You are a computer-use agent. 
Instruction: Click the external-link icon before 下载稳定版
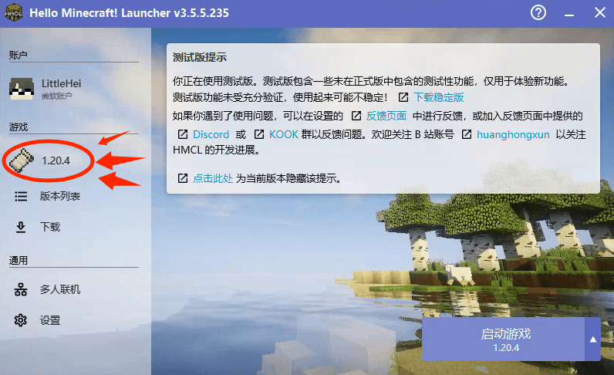[403, 97]
